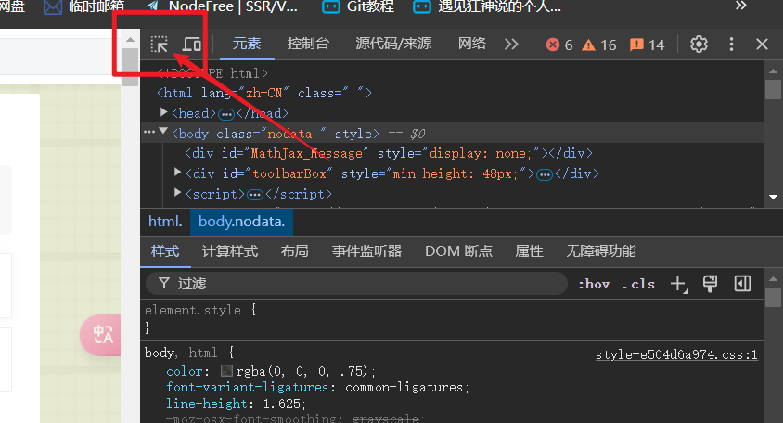The width and height of the screenshot is (783, 423).
Task: Open the row actions dots beside body
Action: [x=148, y=132]
